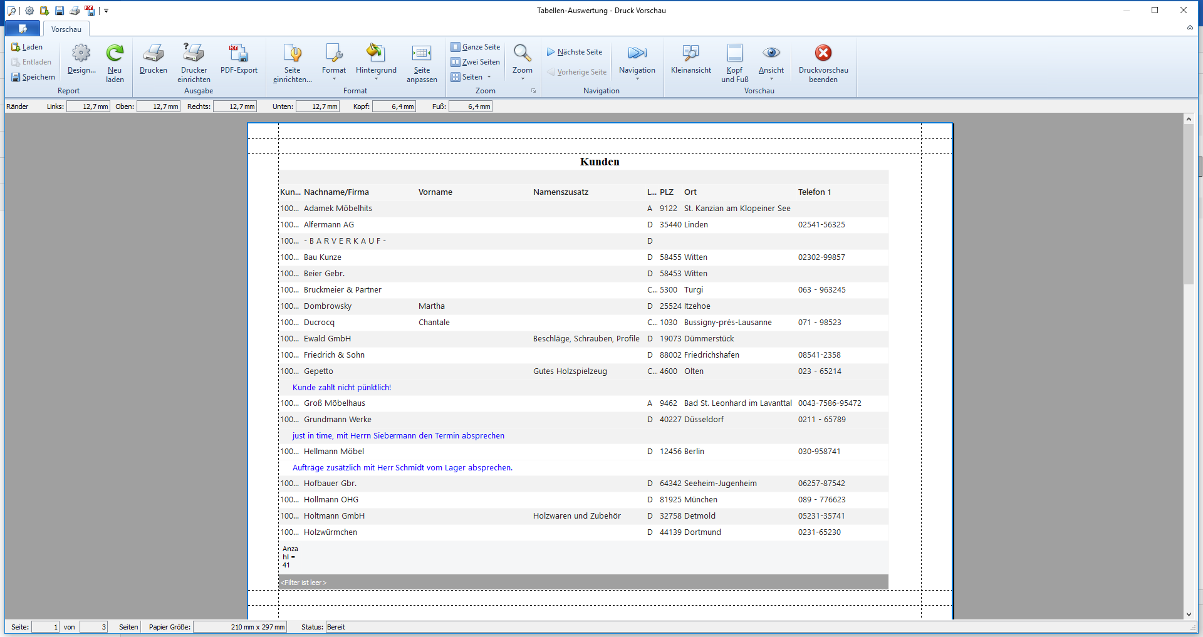Click St. Kanzian am Klopeiner See city

(737, 209)
